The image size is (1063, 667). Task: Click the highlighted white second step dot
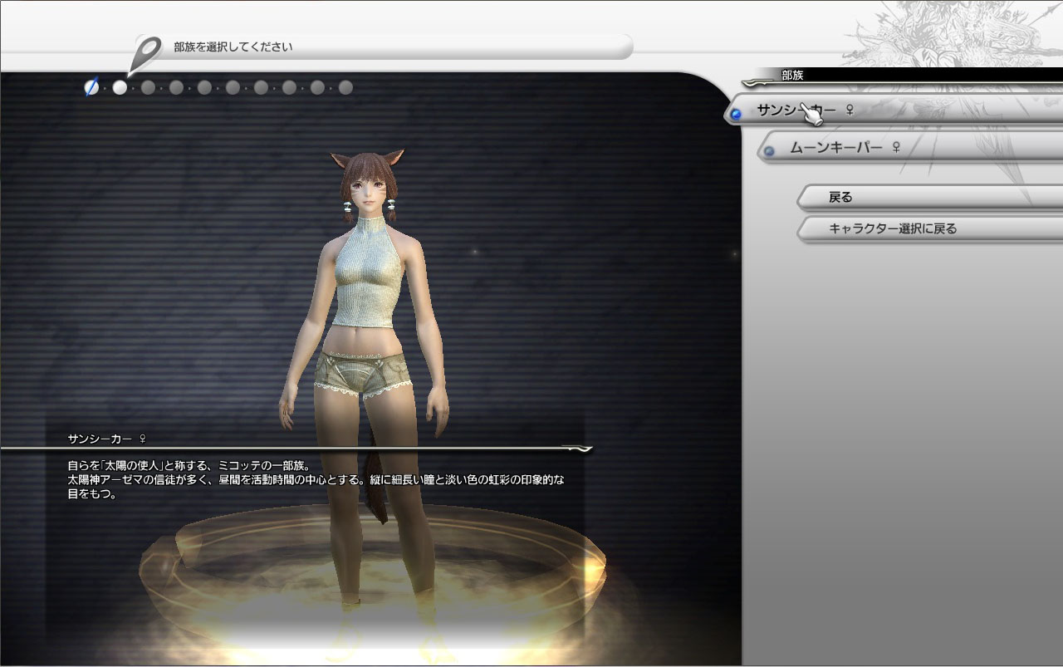click(120, 87)
